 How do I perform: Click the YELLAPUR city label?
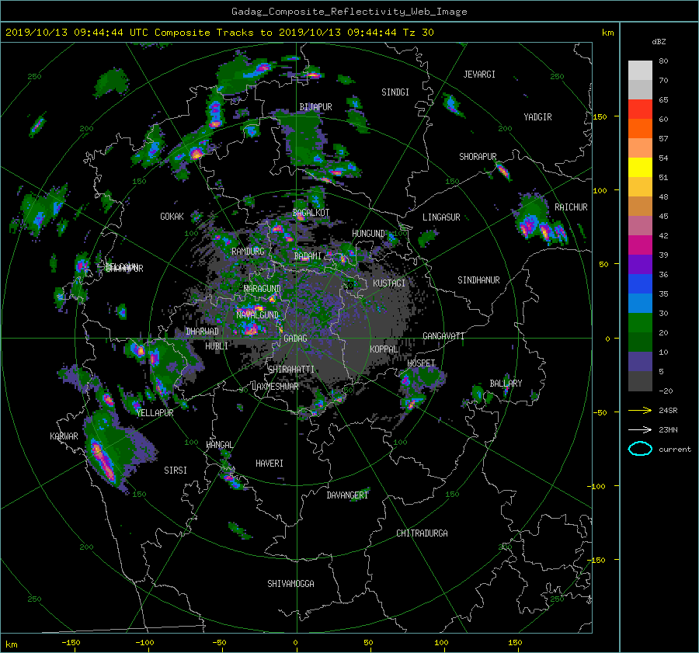(x=155, y=413)
